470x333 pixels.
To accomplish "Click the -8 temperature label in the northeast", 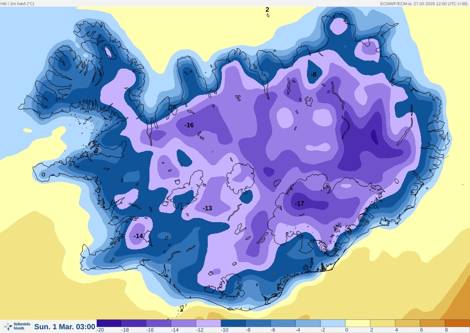I will tap(313, 75).
